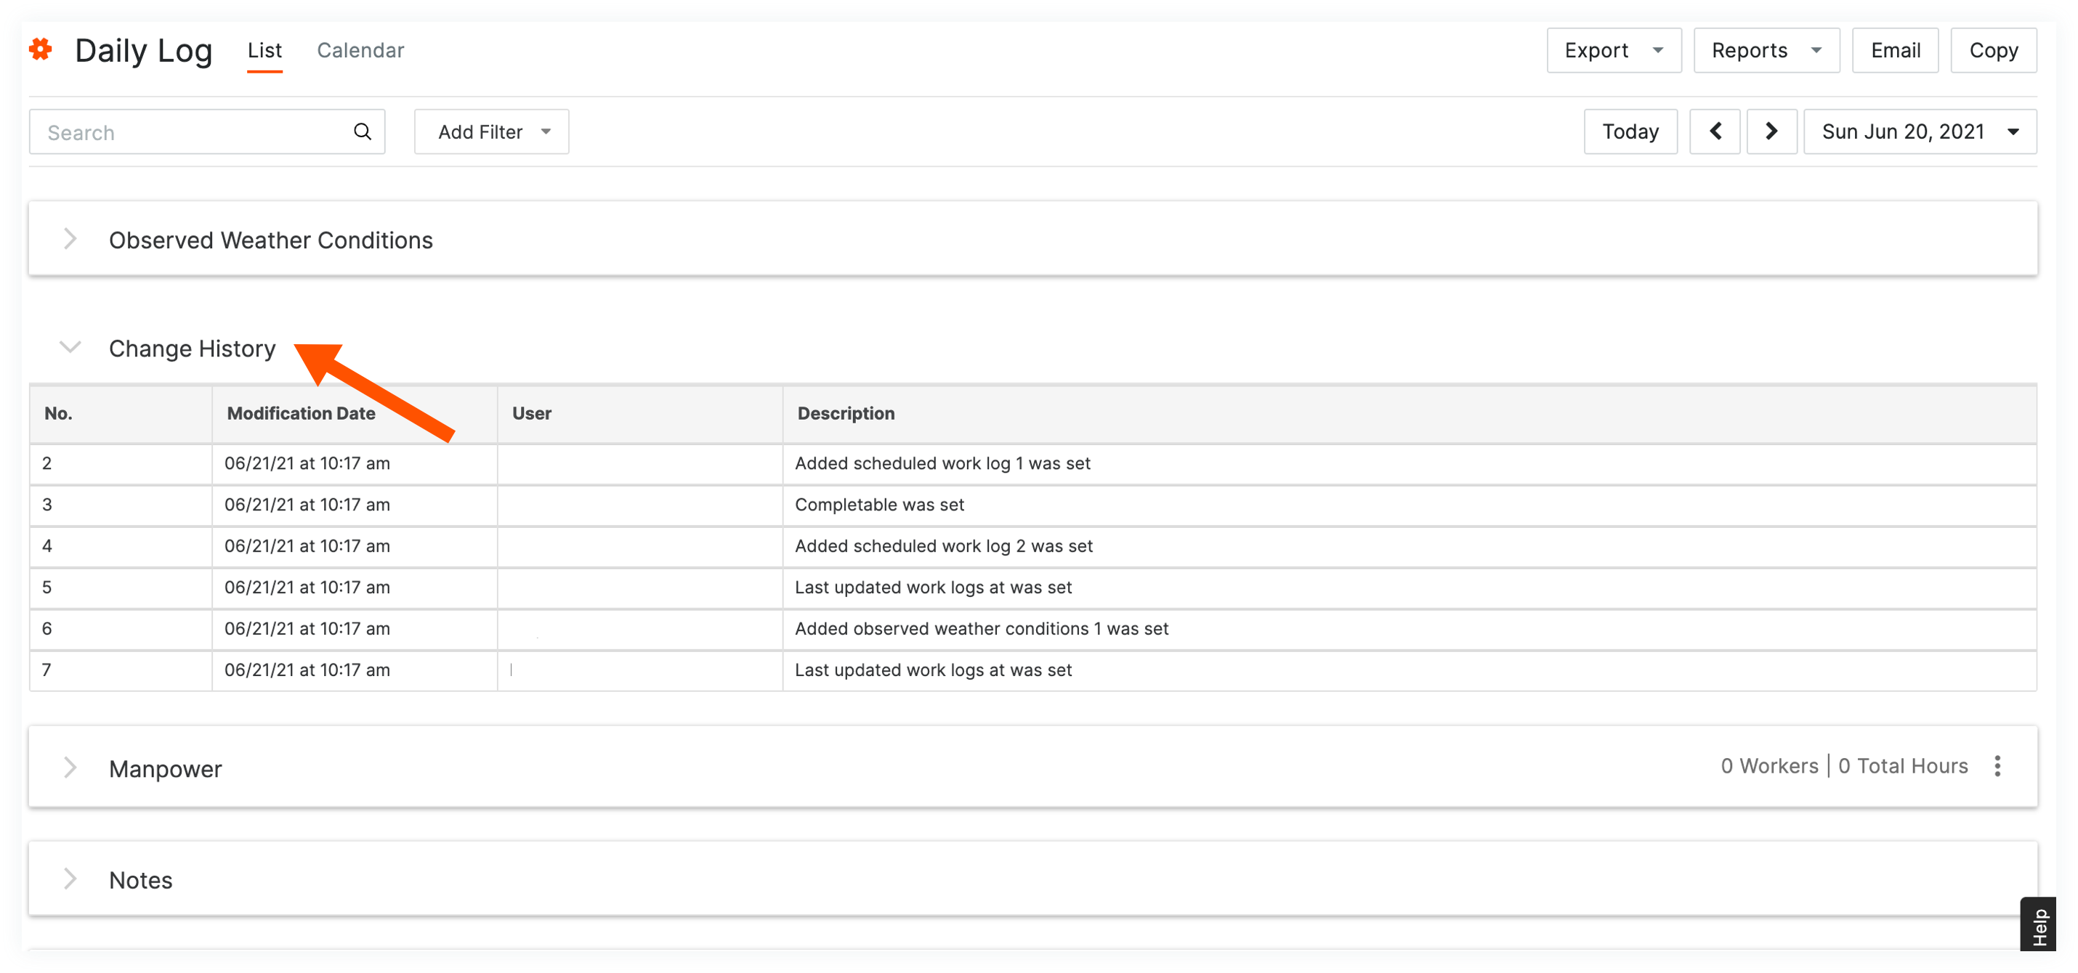Image resolution: width=2078 pixels, height=973 pixels.
Task: Collapse the Change History section
Action: [x=70, y=347]
